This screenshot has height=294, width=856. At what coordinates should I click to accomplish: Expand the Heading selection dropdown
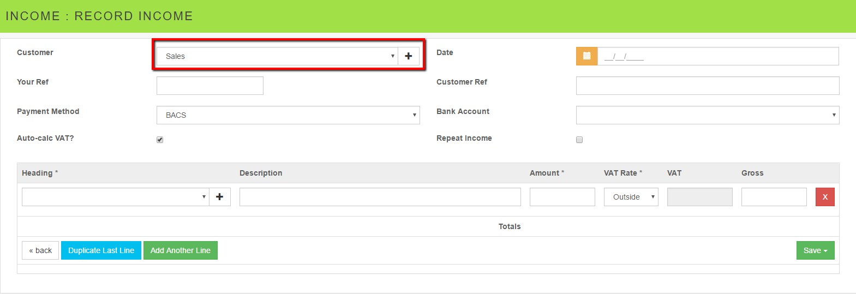coord(115,197)
